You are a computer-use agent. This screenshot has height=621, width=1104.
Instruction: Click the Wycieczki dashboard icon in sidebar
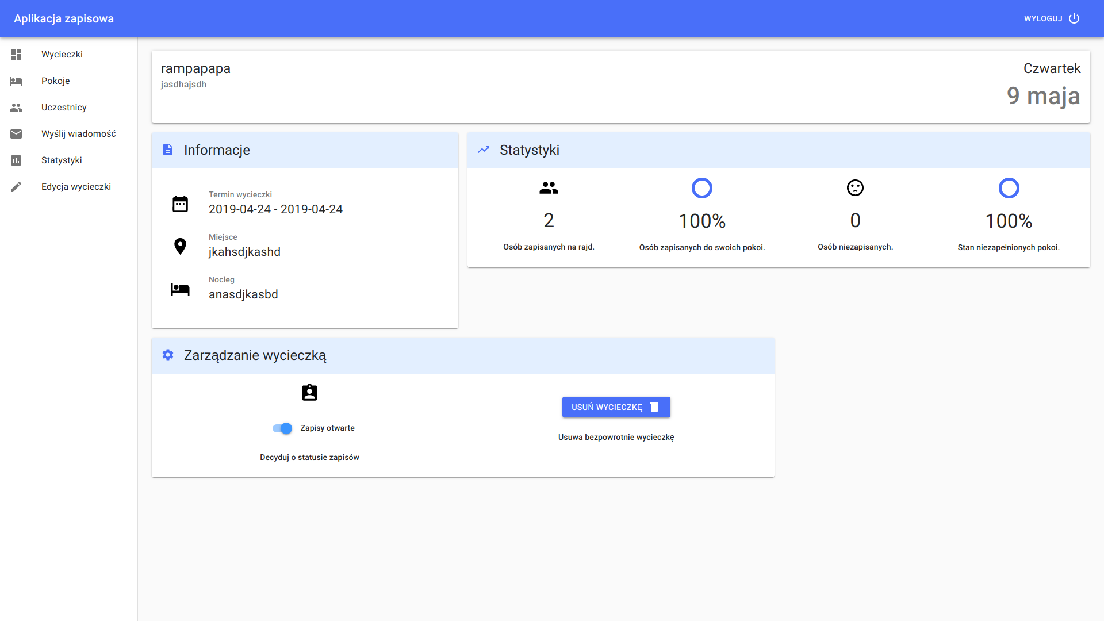pyautogui.click(x=16, y=55)
